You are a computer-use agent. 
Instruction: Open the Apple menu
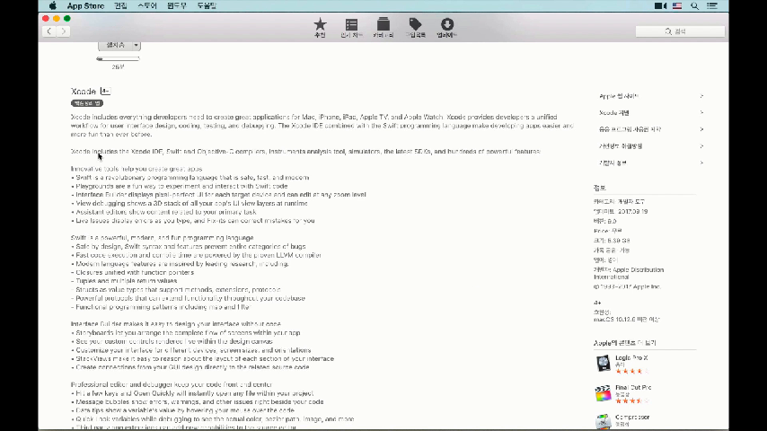(x=53, y=6)
